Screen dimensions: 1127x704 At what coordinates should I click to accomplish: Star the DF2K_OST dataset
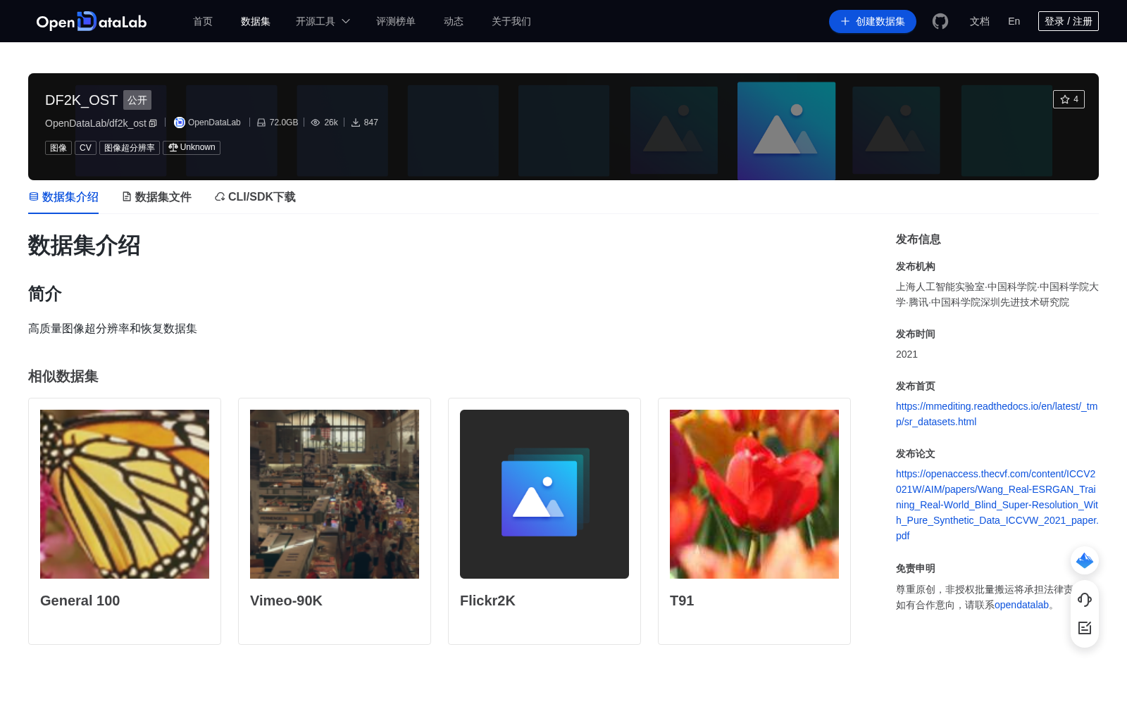[1069, 99]
